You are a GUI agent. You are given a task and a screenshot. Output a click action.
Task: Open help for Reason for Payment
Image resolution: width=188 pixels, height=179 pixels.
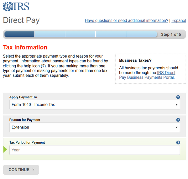pos(178,120)
